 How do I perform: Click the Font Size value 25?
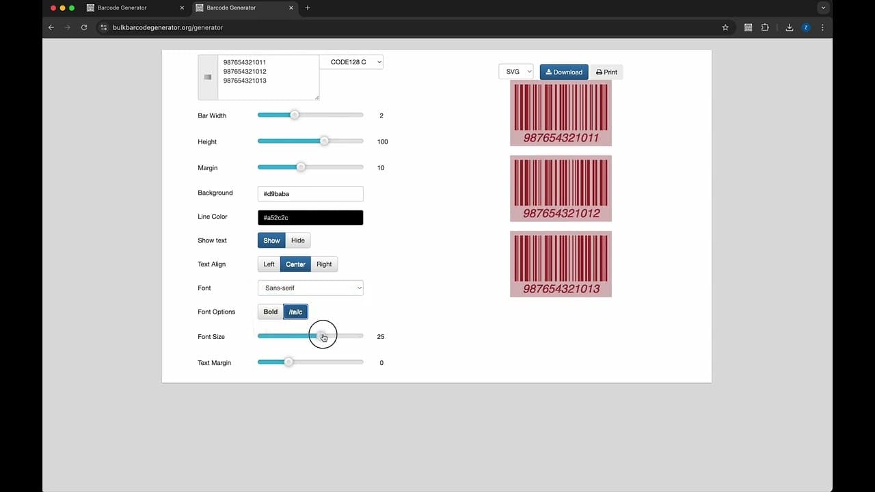point(381,337)
